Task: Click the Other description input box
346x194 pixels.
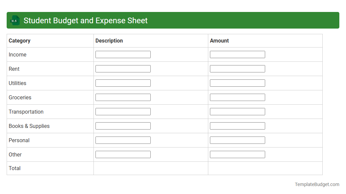Action: pyautogui.click(x=123, y=154)
